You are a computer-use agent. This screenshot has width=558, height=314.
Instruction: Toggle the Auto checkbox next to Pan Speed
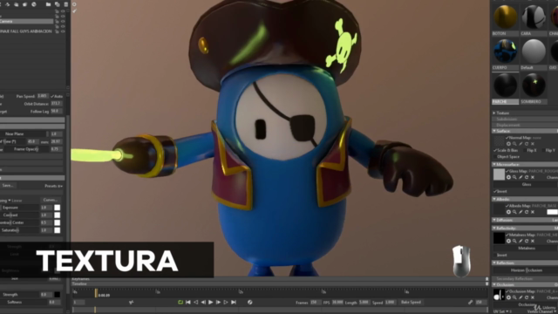[52, 97]
